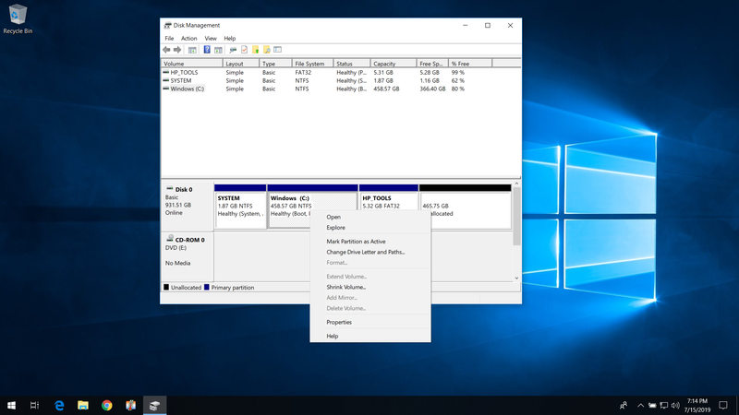Screen dimensions: 739x415
Task: Select Change Drive Letter and Paths...
Action: (365, 252)
